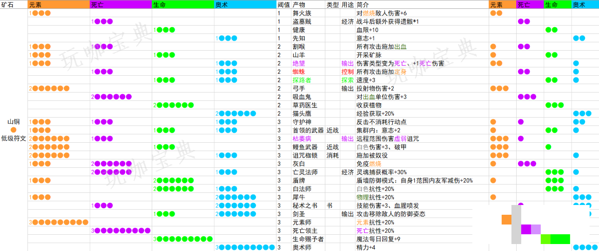The height and width of the screenshot is (251, 599).
Task: Select the purple 死亡 header before 阈值 column
Action: (x=121, y=5)
